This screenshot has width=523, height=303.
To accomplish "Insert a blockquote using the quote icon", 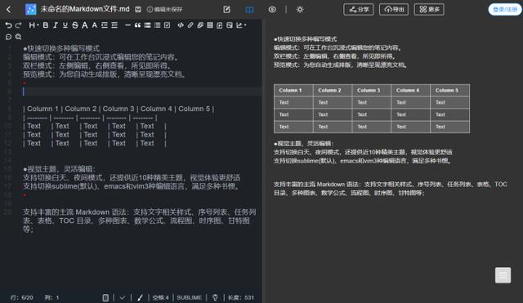I will [x=137, y=25].
